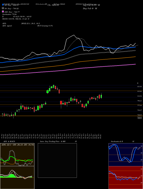143x189 pixels.
Task: Click the 796.41 price axis label
Action: click(140, 101)
